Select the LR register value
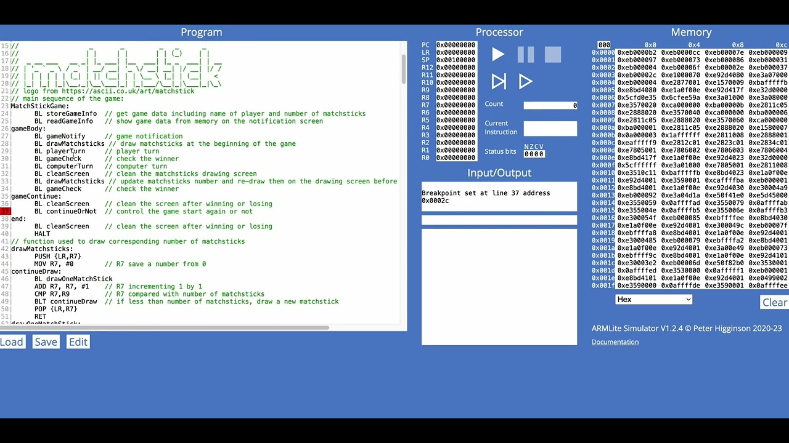The image size is (789, 443). (x=456, y=52)
